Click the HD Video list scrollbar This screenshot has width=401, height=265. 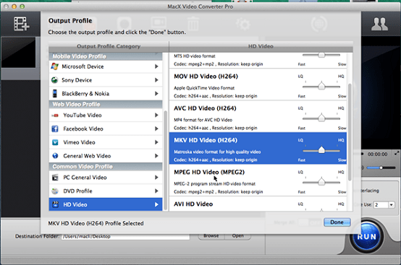(x=350, y=132)
